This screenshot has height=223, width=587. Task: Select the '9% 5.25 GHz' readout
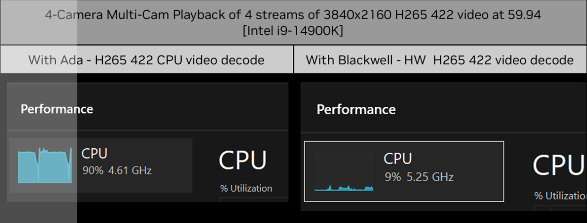click(x=419, y=176)
